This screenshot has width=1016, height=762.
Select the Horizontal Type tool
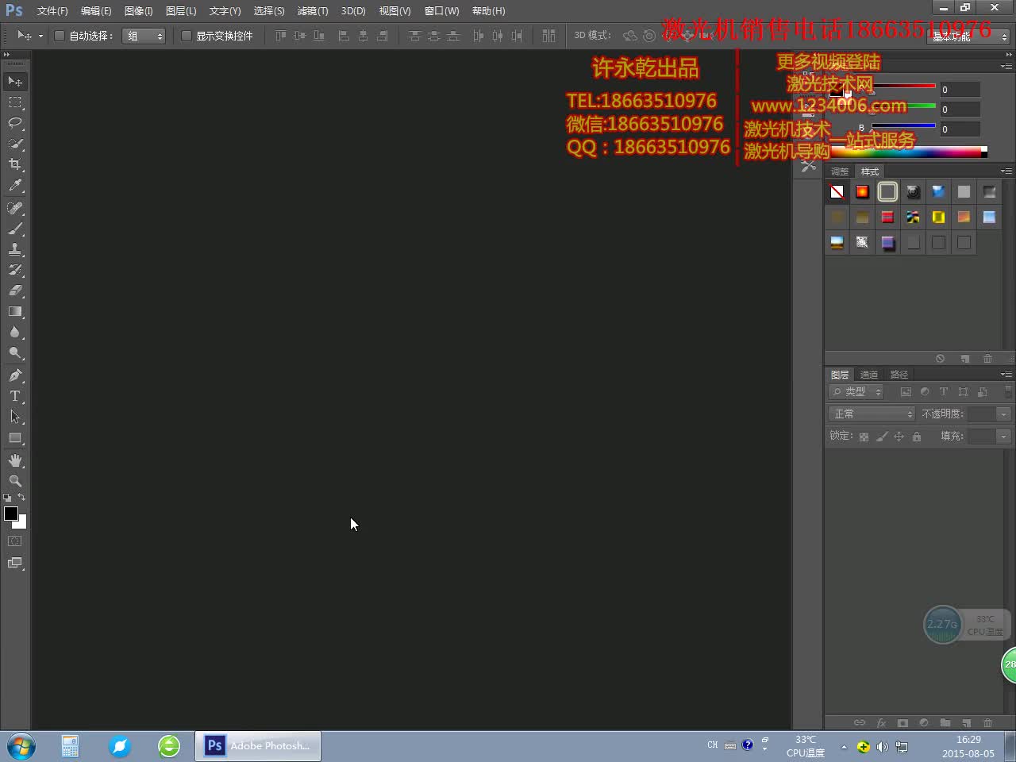tap(15, 396)
